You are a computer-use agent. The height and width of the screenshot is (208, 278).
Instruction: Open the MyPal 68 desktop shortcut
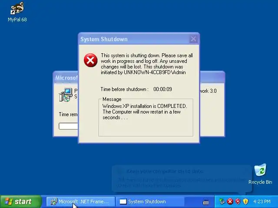click(17, 12)
